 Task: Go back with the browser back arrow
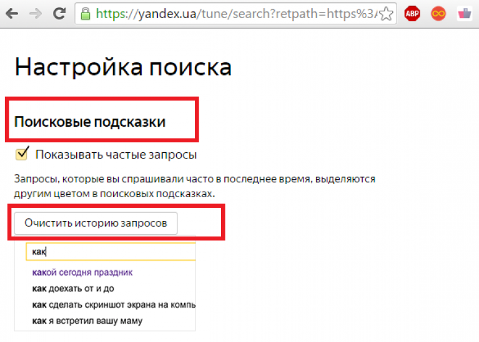pyautogui.click(x=12, y=14)
